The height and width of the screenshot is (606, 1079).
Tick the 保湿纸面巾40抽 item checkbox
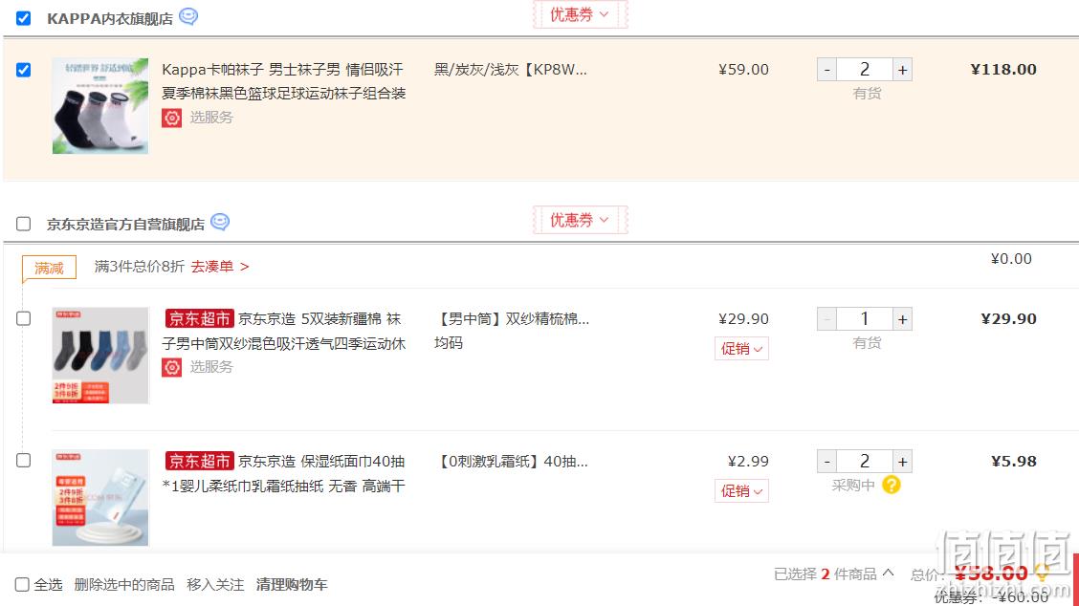23,460
